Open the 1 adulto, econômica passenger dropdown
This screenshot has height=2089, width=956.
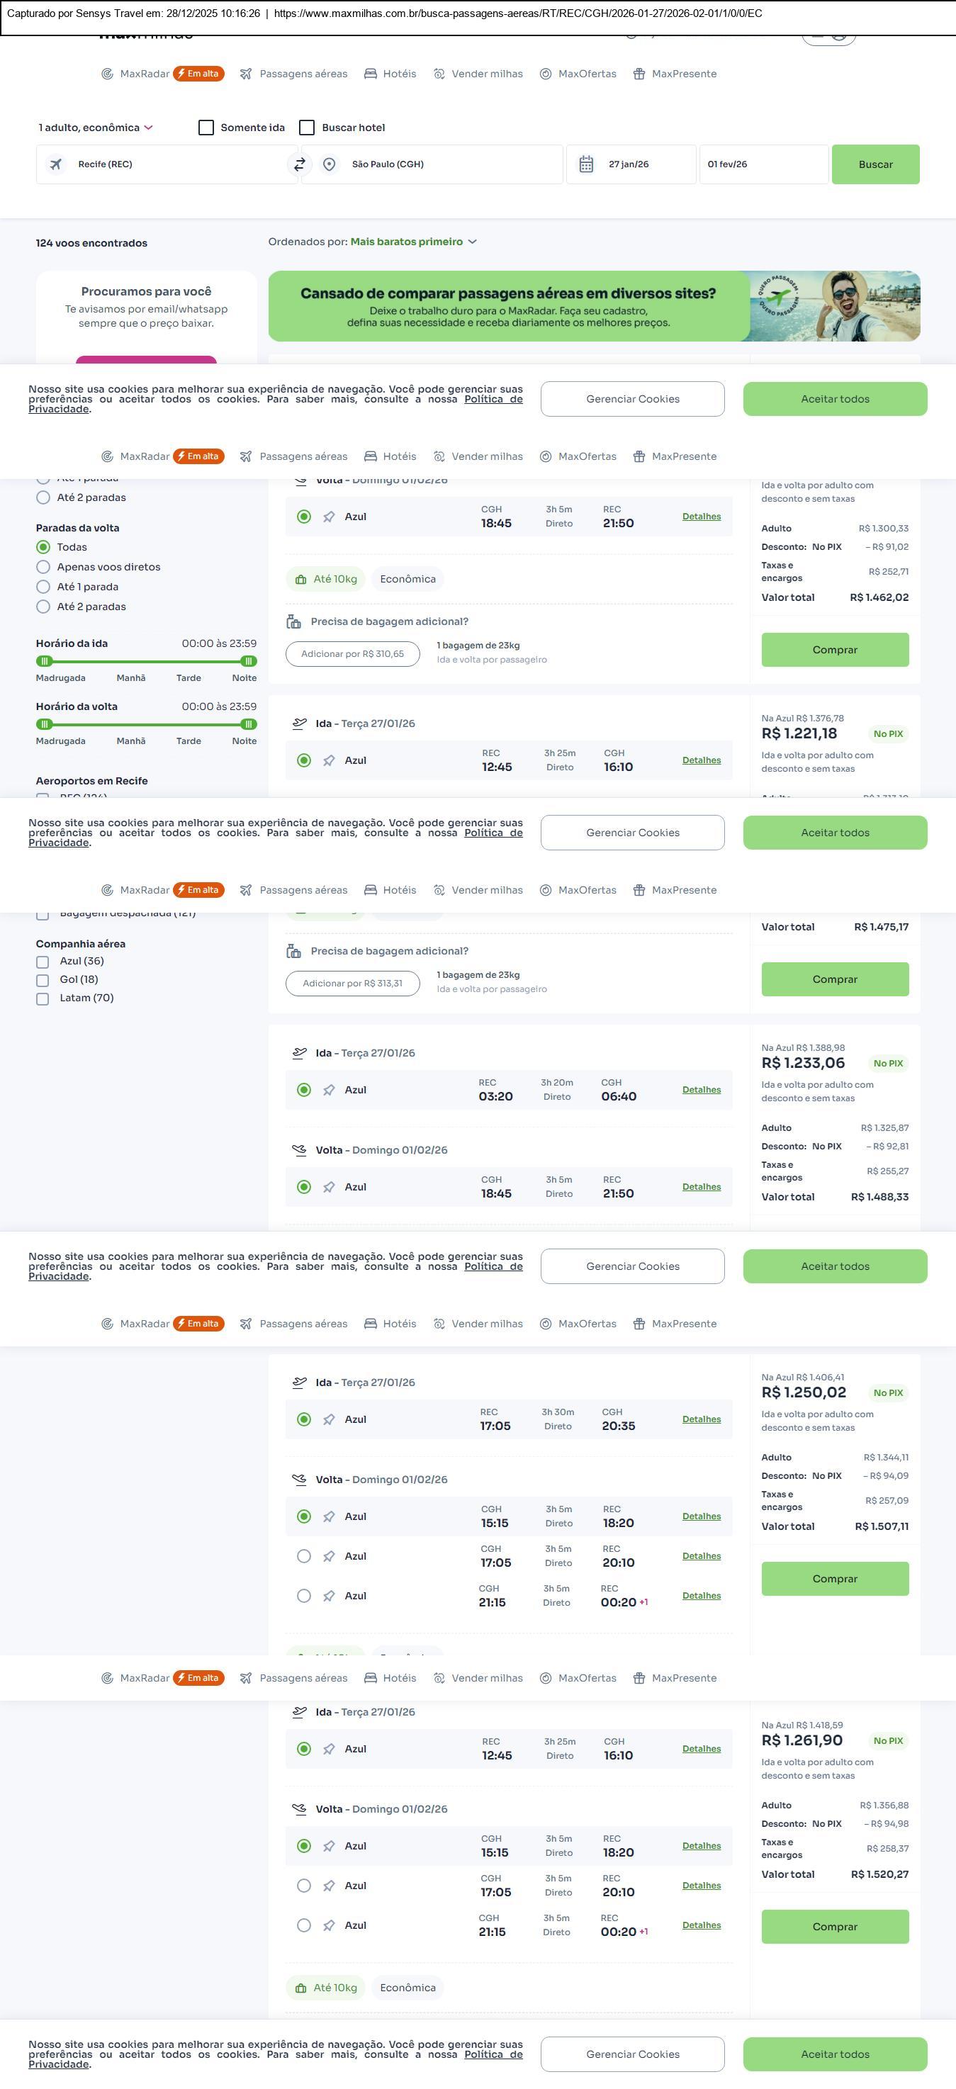pos(96,128)
